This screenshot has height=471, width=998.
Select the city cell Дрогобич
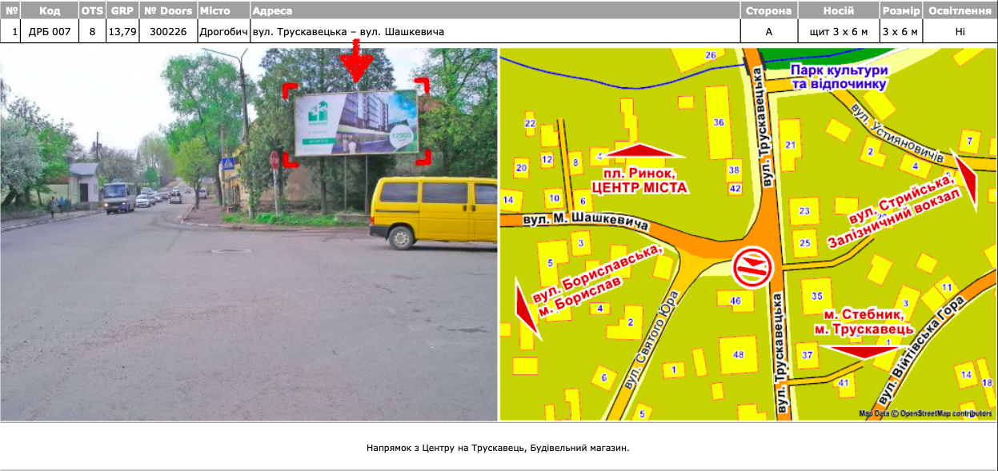point(223,31)
